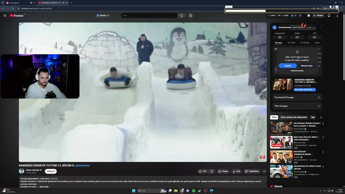
Task: Click the Kaydol sign-up button
Action: pyautogui.click(x=288, y=66)
